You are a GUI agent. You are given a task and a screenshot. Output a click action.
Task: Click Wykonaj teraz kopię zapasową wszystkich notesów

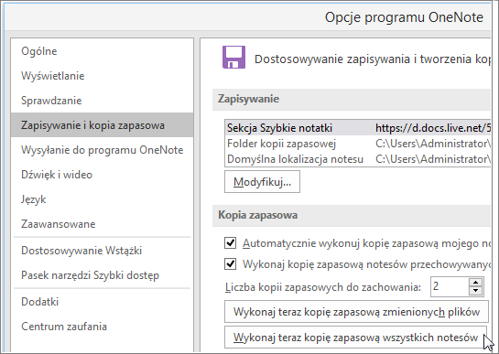click(x=356, y=338)
